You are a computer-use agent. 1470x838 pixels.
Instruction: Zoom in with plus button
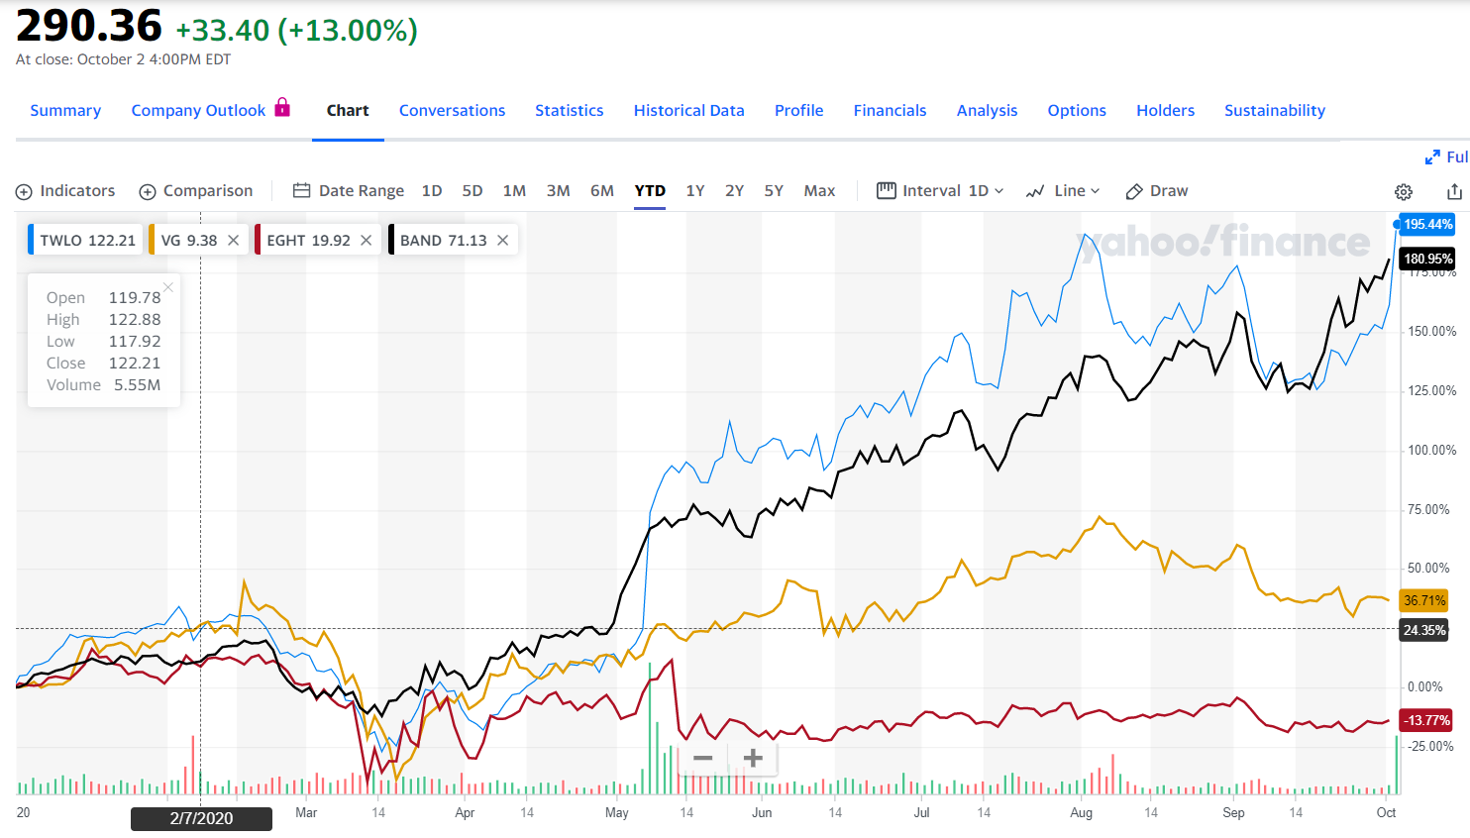click(x=753, y=759)
